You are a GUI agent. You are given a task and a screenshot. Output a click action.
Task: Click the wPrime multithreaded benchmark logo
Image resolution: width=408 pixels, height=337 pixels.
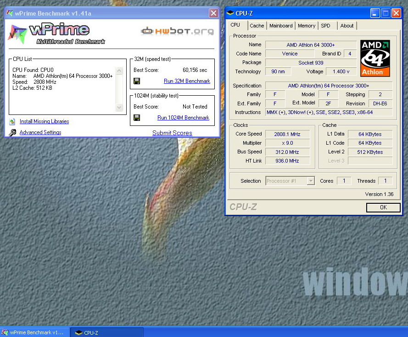56,33
